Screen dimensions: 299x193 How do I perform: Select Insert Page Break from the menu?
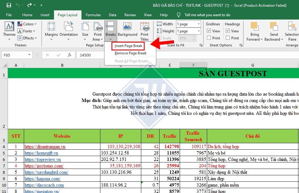pyautogui.click(x=128, y=46)
